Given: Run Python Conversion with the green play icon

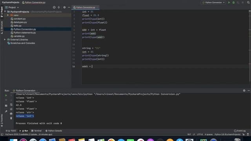Looking at the screenshot, I should [229, 2].
